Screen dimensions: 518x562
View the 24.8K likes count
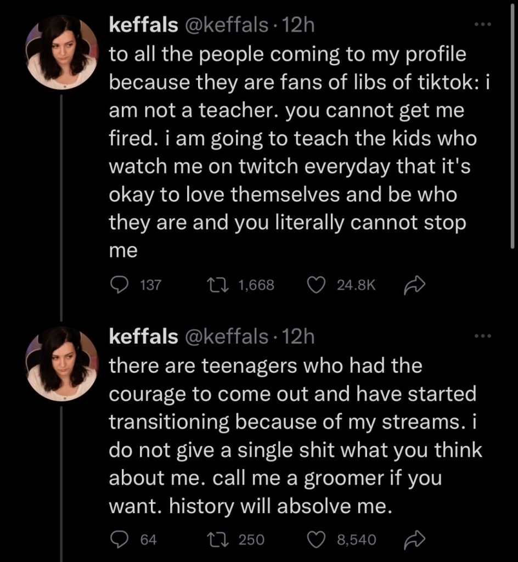coord(355,284)
